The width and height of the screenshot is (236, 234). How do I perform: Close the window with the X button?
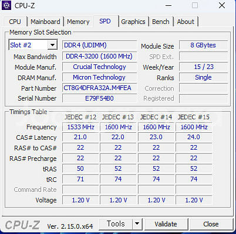pyautogui.click(x=222, y=5)
